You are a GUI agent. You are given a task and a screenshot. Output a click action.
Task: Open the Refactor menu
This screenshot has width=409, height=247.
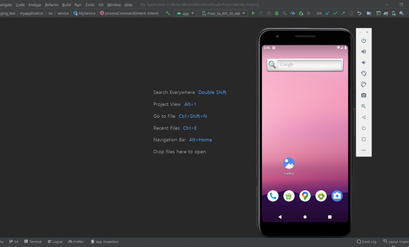[51, 4]
